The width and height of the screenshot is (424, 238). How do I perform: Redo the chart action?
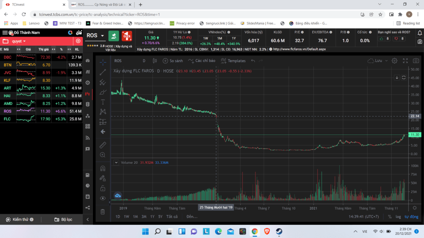click(x=261, y=61)
